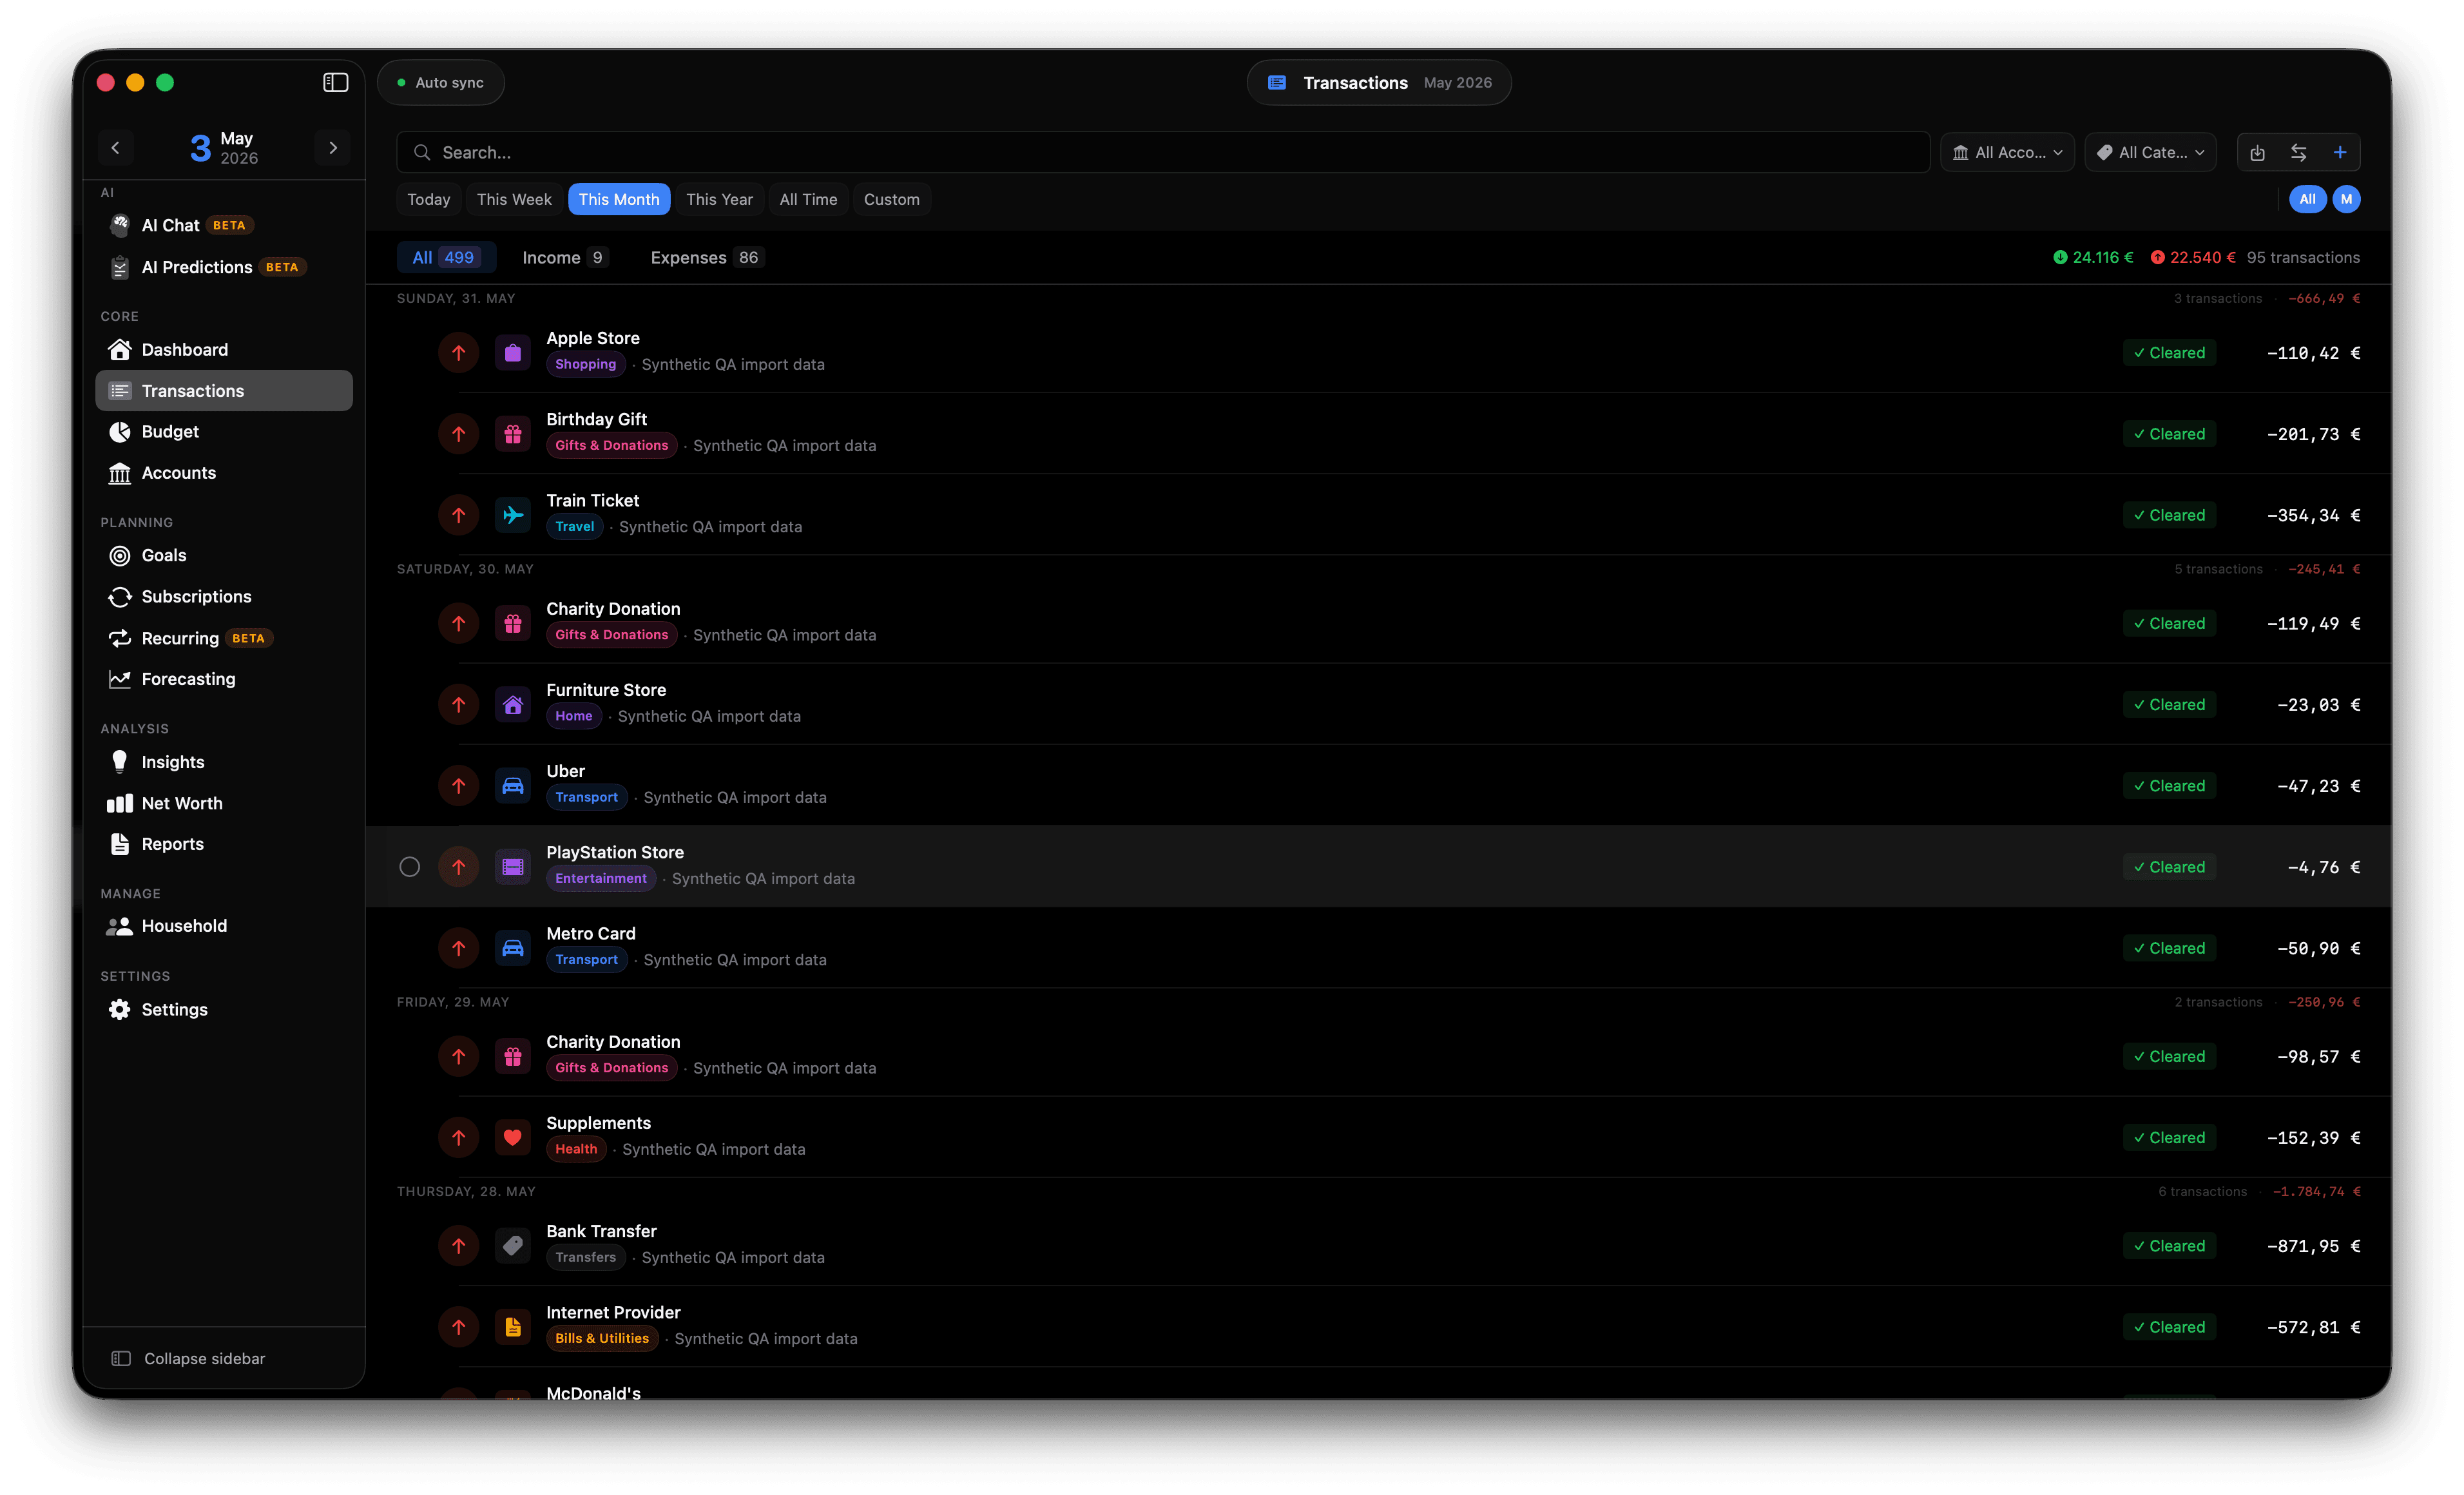Open the Forecasting page
Viewport: 2464px width, 1495px height.
[x=224, y=679]
